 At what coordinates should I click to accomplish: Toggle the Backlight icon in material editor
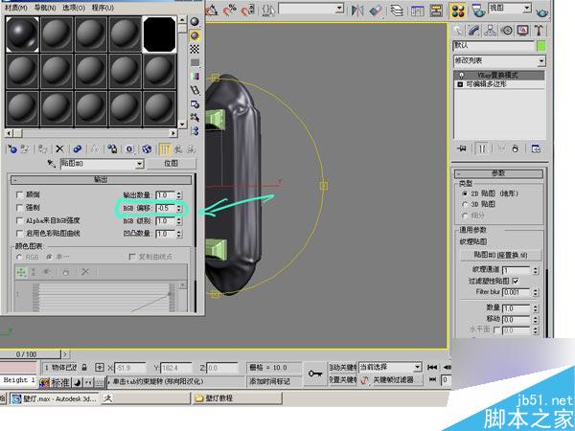tap(195, 35)
